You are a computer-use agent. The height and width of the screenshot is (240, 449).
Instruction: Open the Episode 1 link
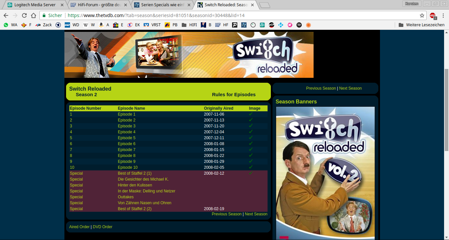click(127, 114)
